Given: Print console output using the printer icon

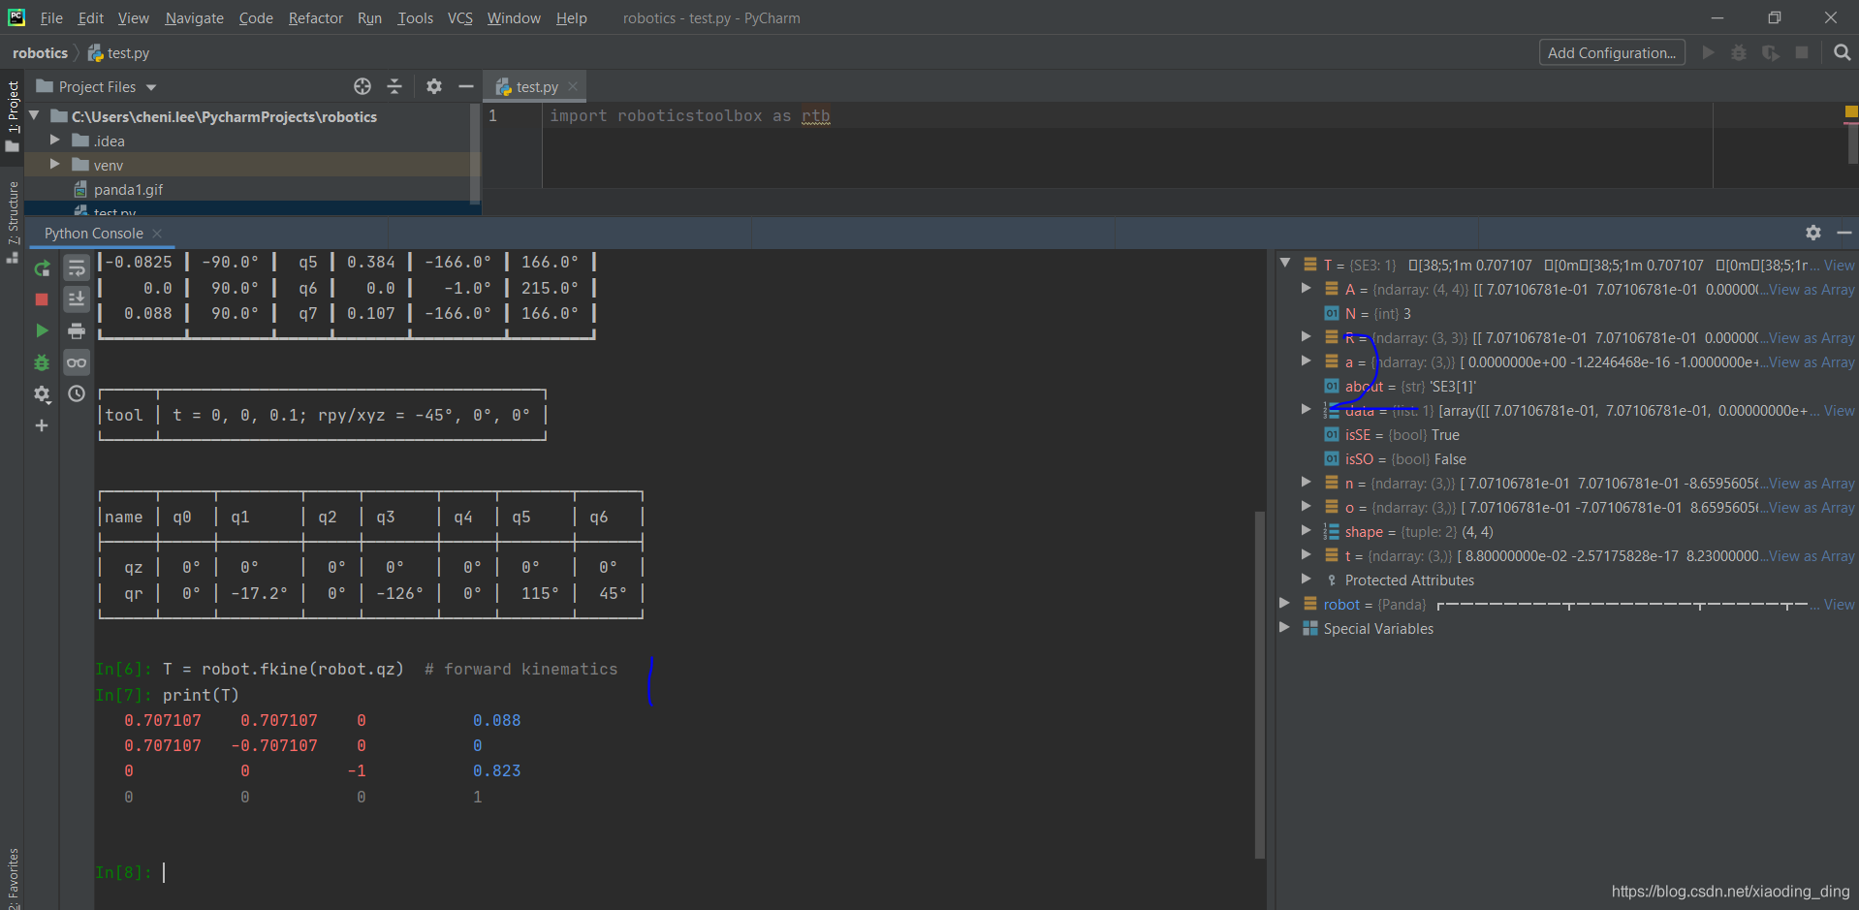Looking at the screenshot, I should tap(77, 330).
